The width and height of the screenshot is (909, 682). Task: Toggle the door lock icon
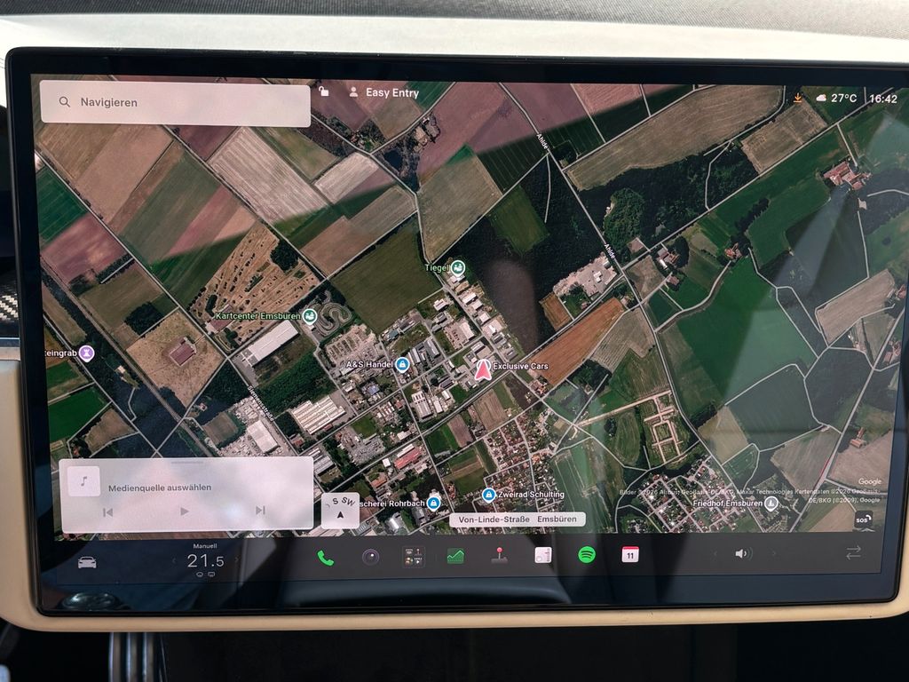pos(323,91)
